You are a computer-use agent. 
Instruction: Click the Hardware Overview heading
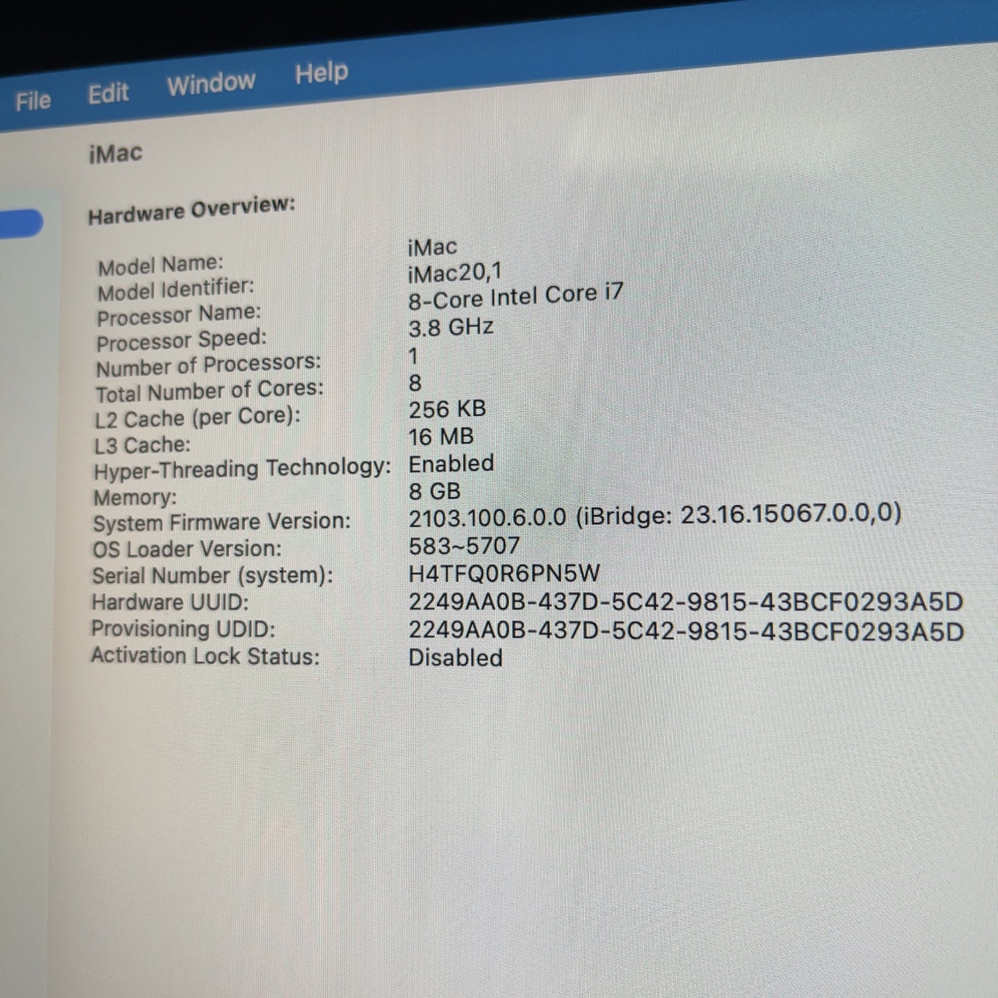(192, 210)
